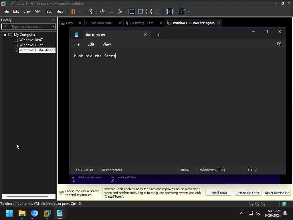Close the truth.txt Notepad tab

145,35
